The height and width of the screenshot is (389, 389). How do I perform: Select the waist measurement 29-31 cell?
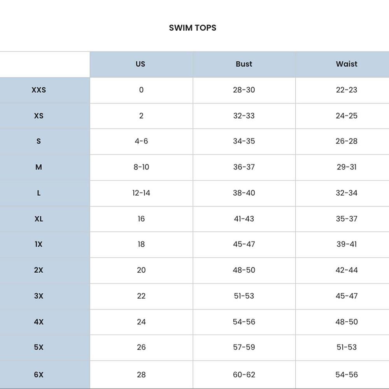[x=346, y=167]
